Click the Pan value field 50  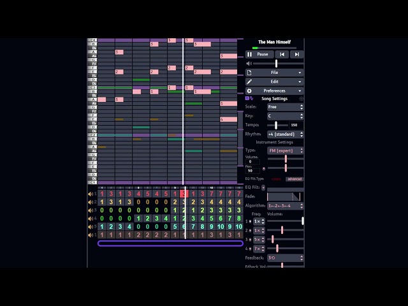252,171
